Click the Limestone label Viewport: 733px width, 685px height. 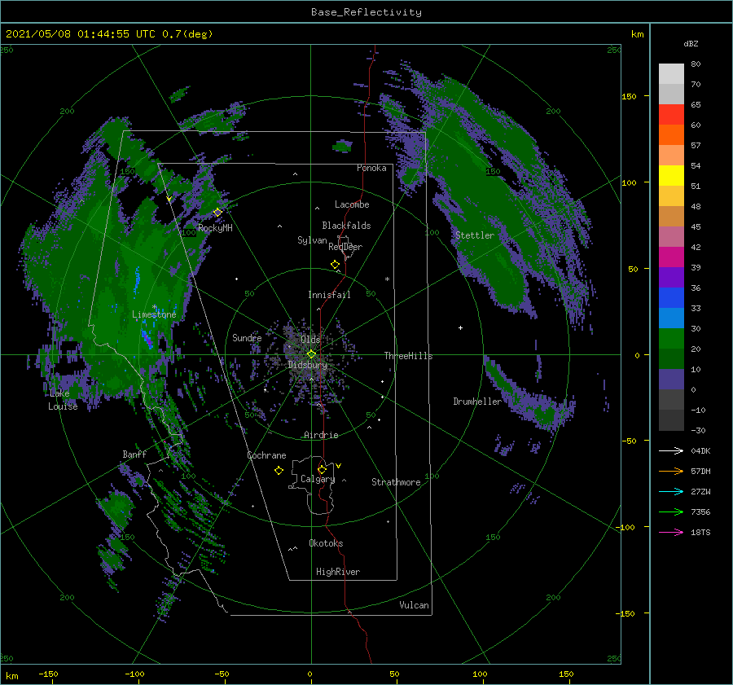click(x=154, y=314)
